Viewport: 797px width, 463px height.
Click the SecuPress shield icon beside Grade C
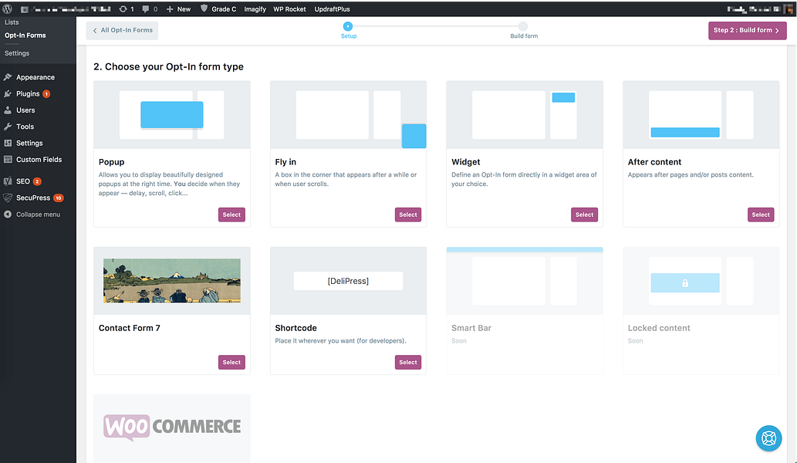pos(204,8)
